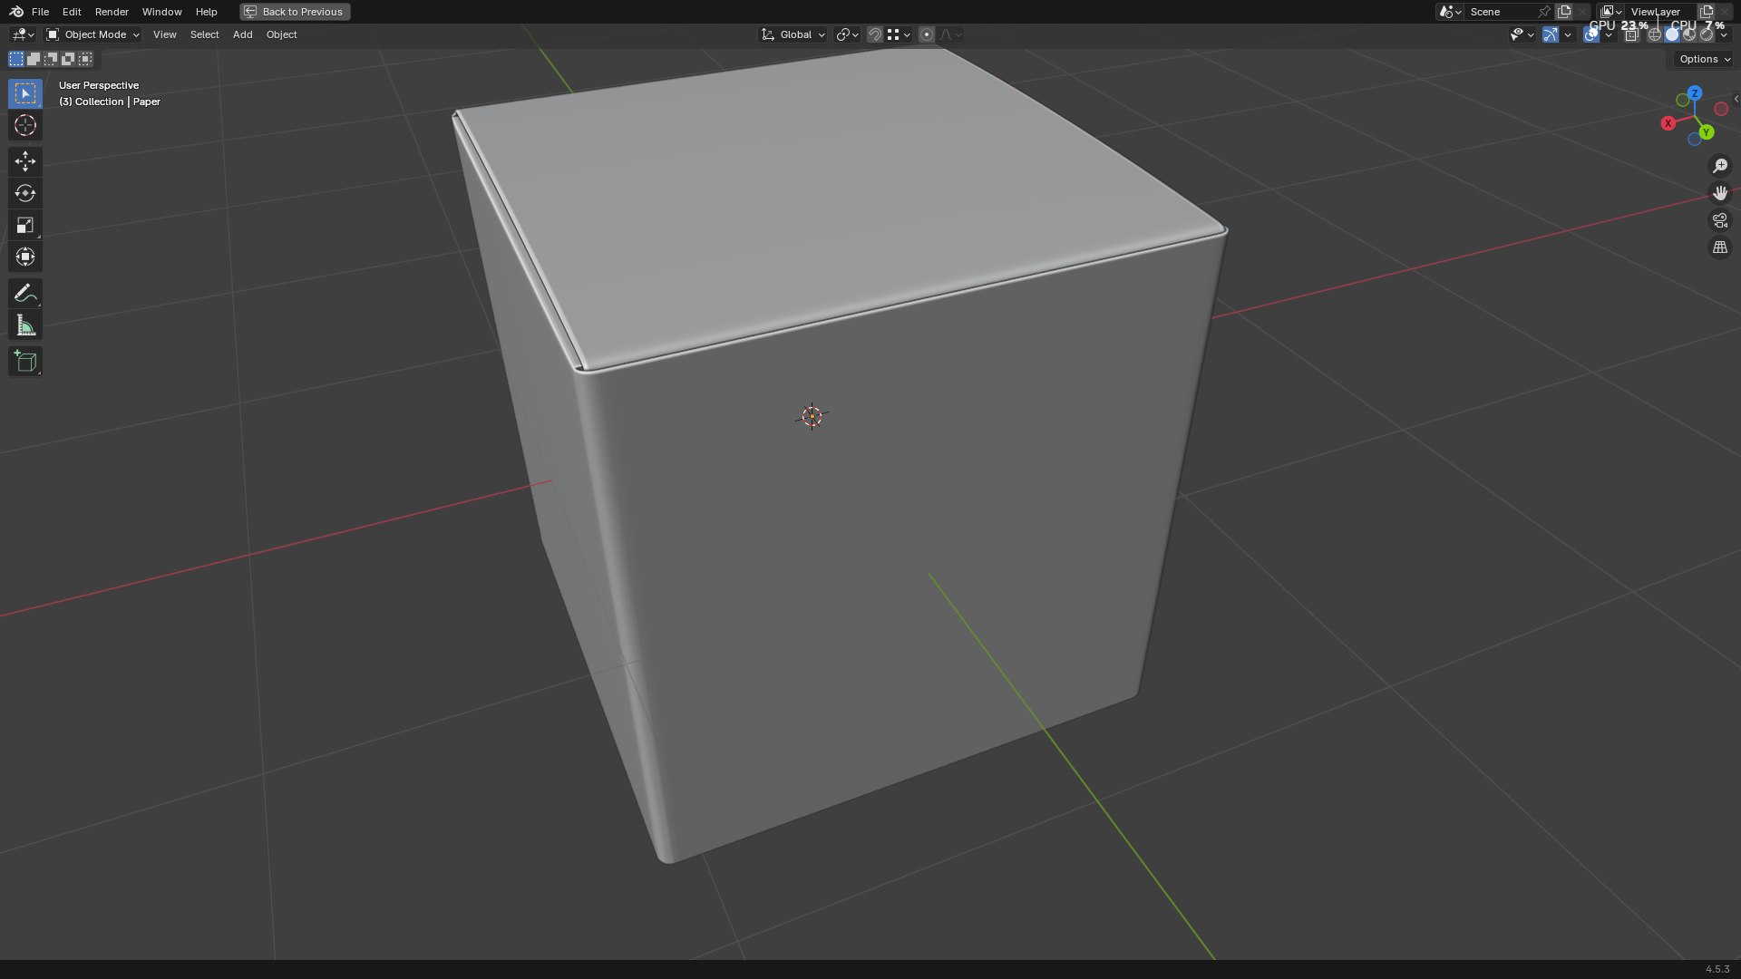This screenshot has height=979, width=1741.
Task: Click the X axis on navigation gizmo
Action: coord(1668,123)
